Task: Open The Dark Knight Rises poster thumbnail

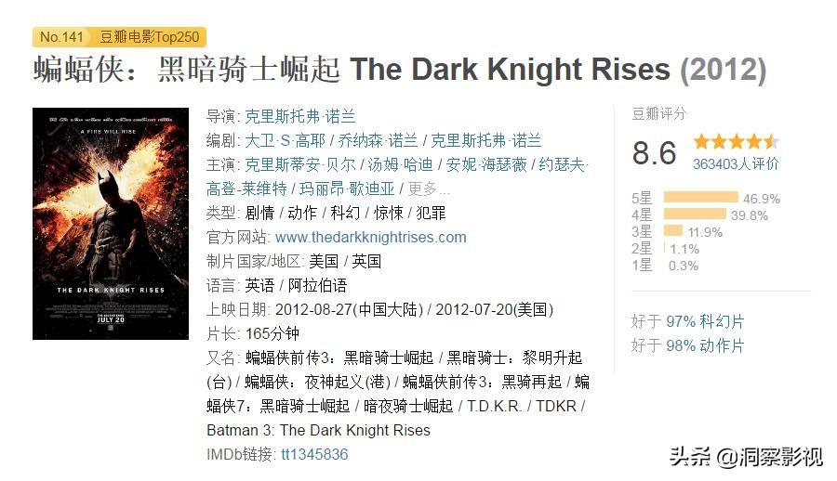Action: click(111, 224)
